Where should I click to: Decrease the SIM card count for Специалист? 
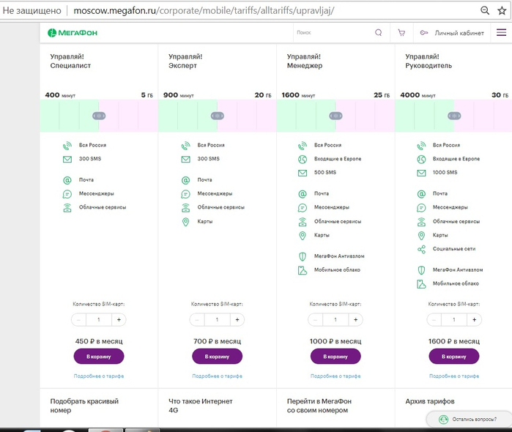78,320
